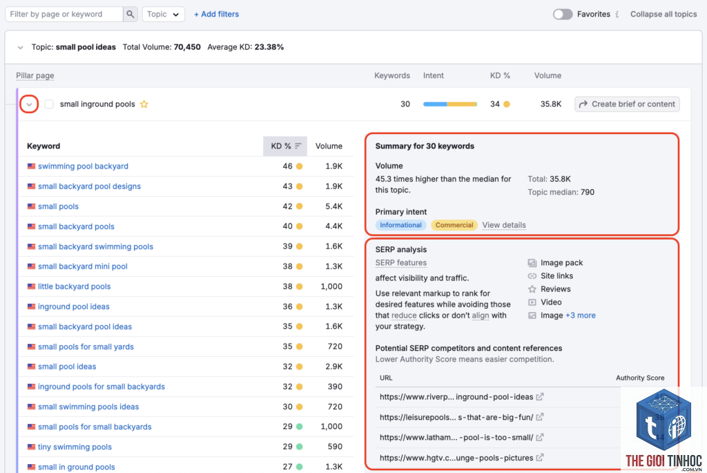Open the Topic dropdown filter
The image size is (707, 473).
[x=163, y=14]
